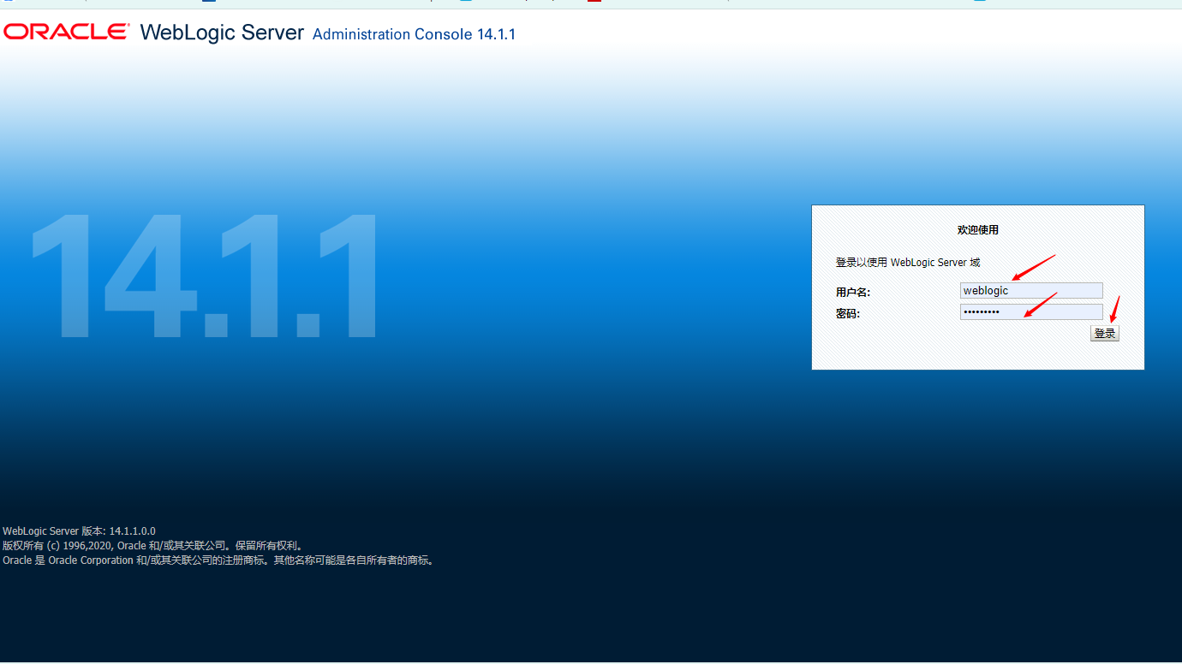Viewport: 1182px width, 664px height.
Task: Click the Administration Console 14.1.1 header
Action: pos(414,34)
